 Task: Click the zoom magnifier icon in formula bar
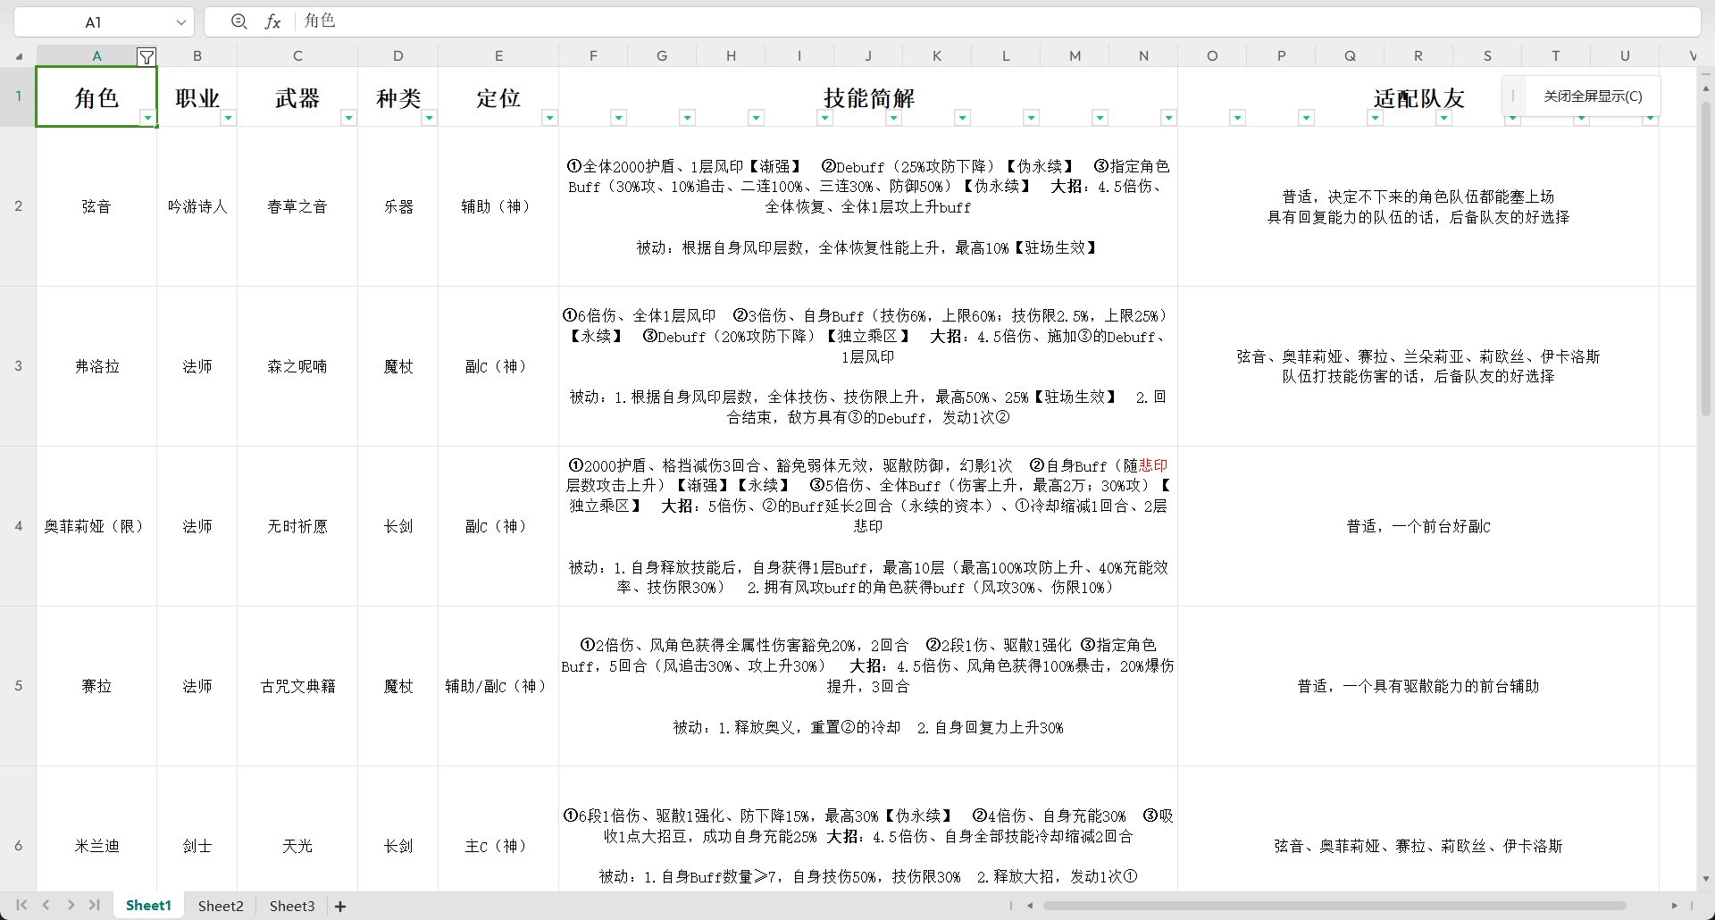coord(238,21)
